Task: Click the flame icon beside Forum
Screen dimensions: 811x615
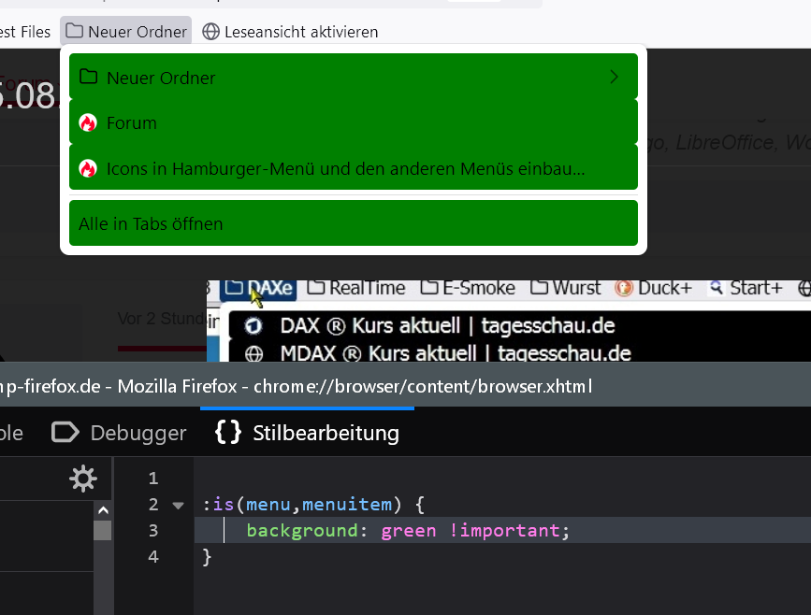Action: click(88, 123)
